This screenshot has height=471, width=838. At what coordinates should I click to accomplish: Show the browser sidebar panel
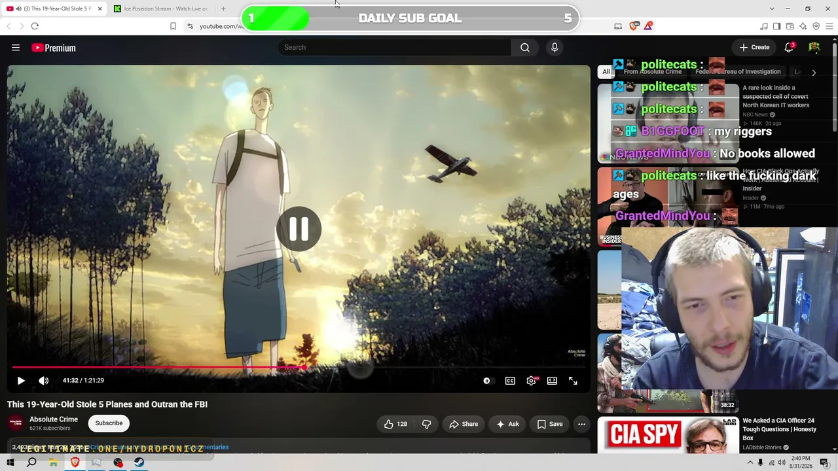pyautogui.click(x=777, y=26)
